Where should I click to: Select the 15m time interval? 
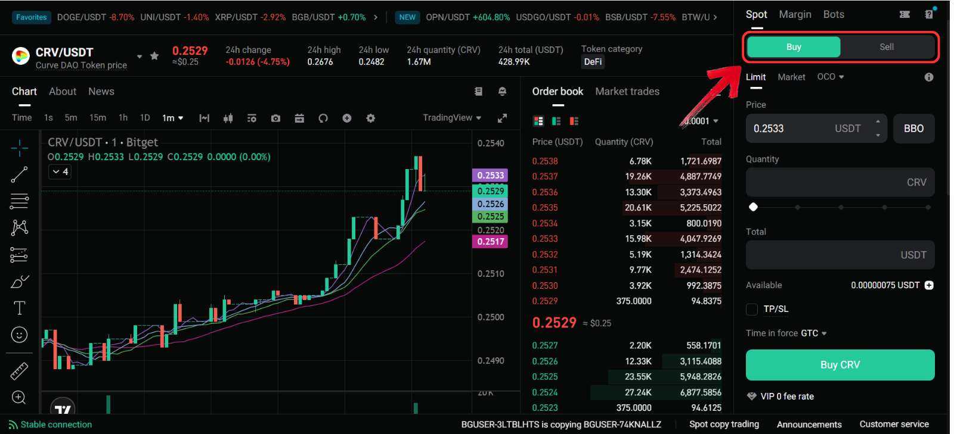pos(98,118)
